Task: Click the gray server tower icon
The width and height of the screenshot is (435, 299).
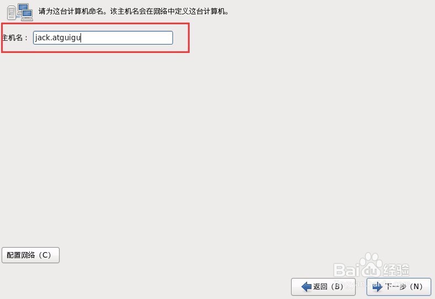Action: tap(12, 13)
